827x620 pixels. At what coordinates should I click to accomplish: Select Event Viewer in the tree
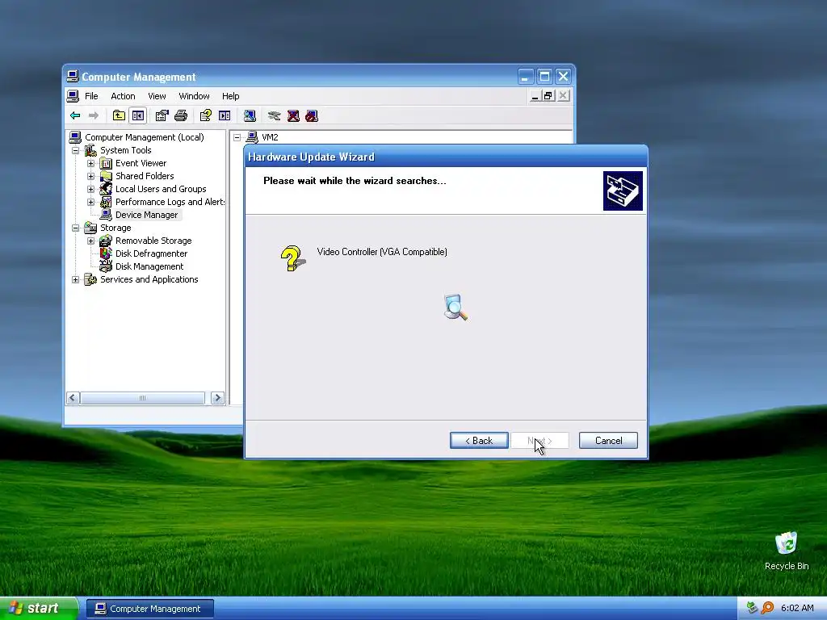pos(141,163)
